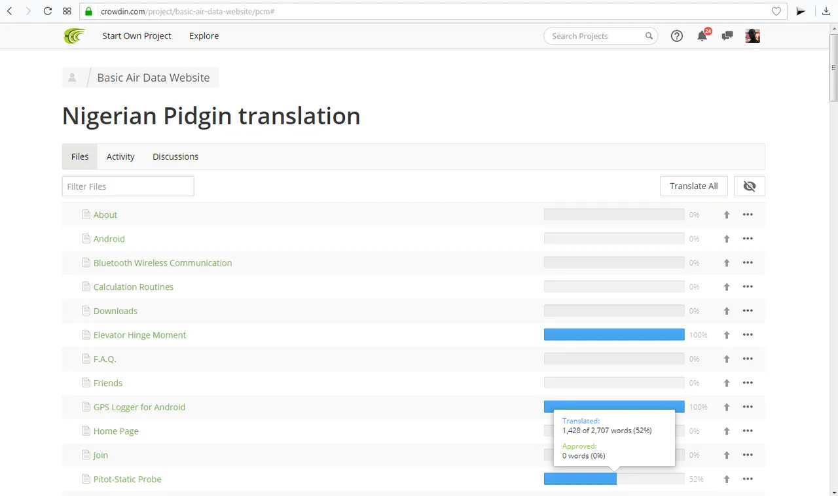The image size is (838, 496).
Task: Open more options for Pitot-Static Probe
Action: [748, 479]
